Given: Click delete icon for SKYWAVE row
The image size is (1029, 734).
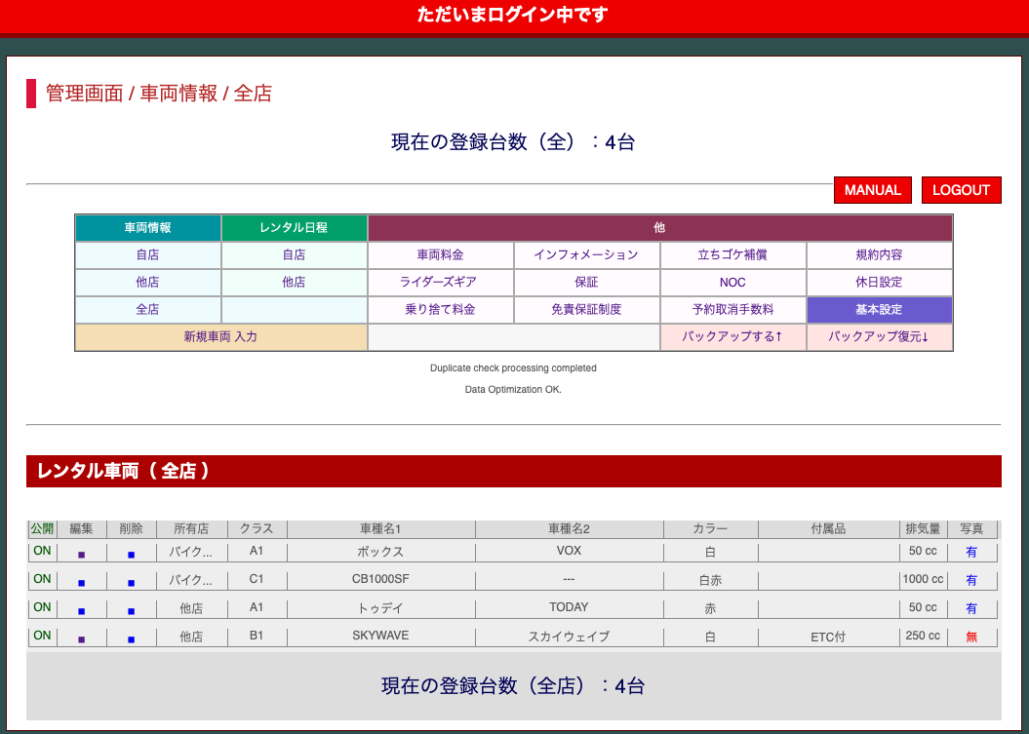Looking at the screenshot, I should (x=132, y=639).
